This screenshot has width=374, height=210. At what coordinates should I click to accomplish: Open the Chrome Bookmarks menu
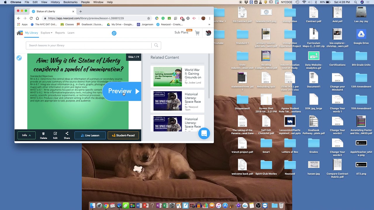70,2
